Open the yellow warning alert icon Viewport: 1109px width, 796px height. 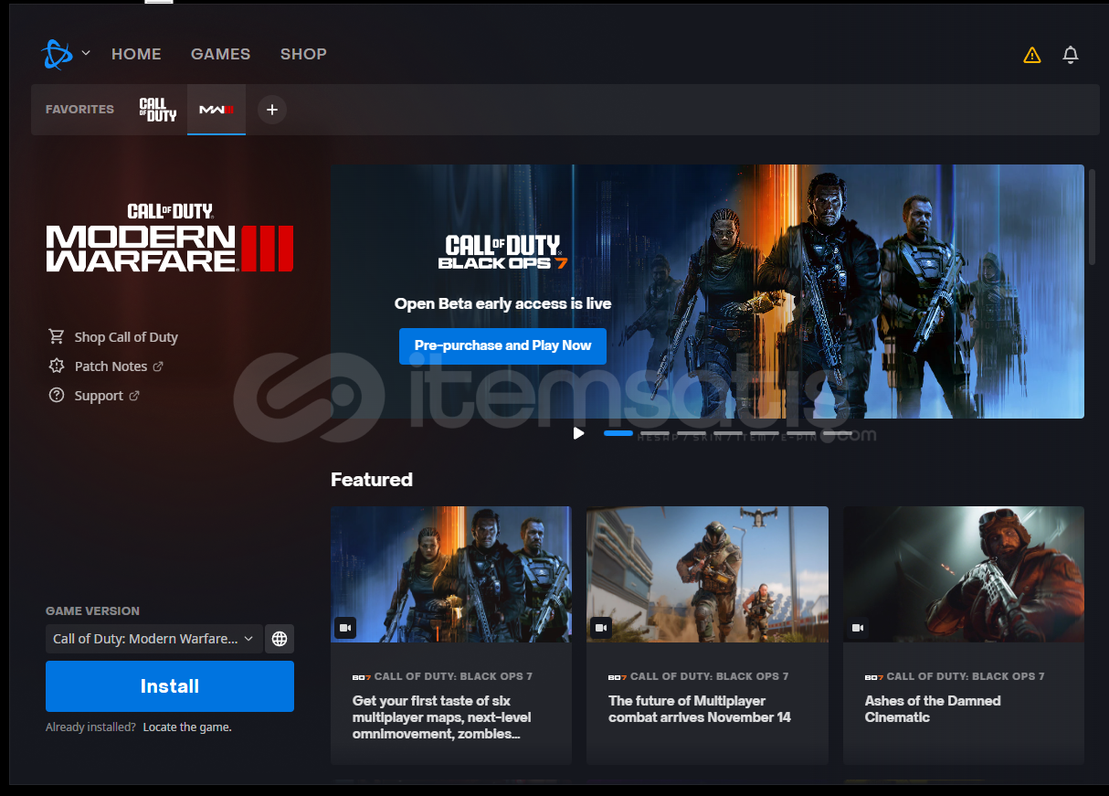(1032, 55)
